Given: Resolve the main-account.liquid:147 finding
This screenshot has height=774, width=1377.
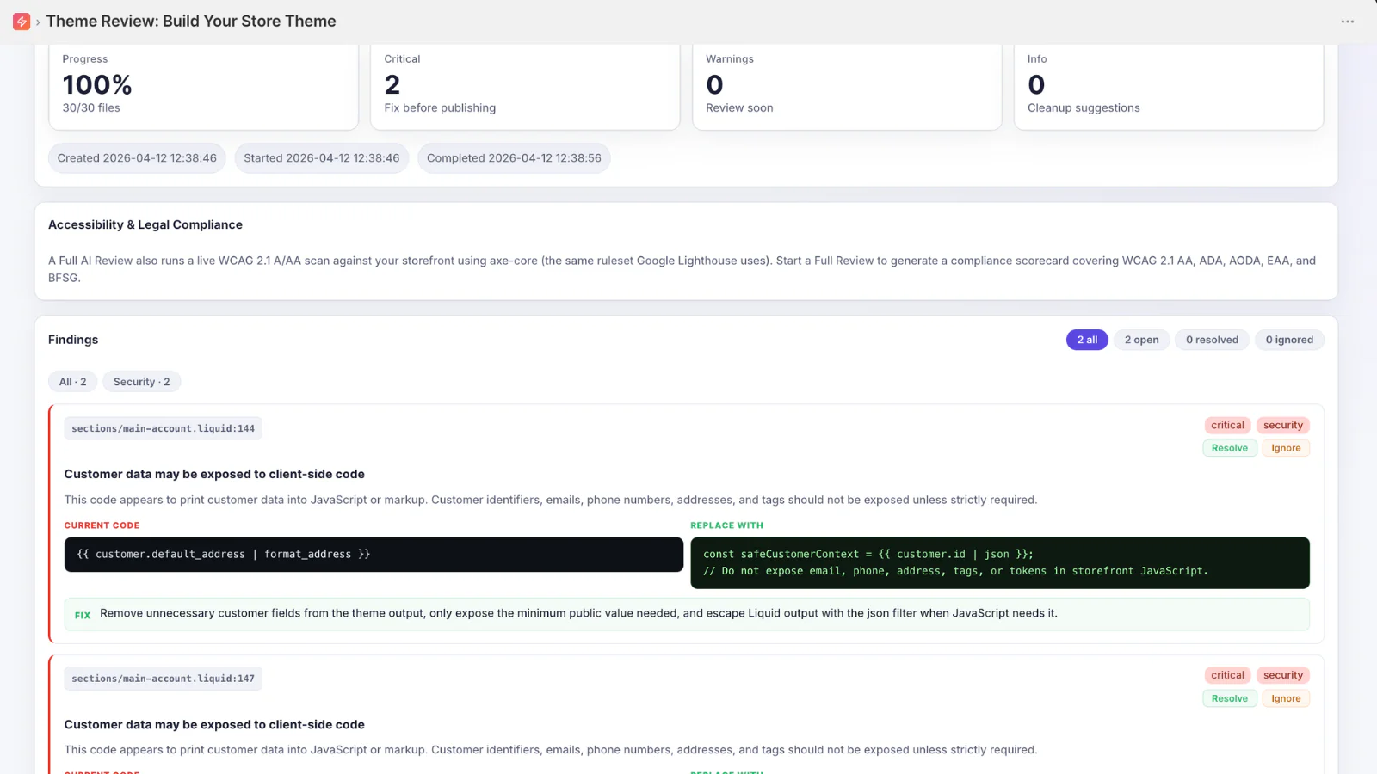Looking at the screenshot, I should coord(1230,698).
